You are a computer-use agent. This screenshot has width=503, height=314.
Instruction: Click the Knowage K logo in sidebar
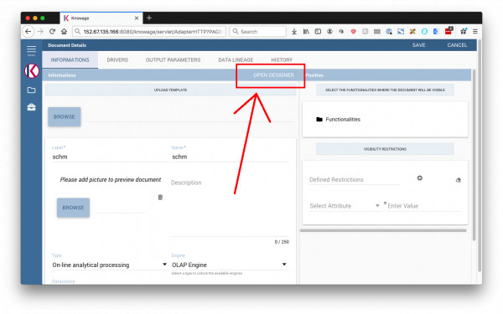coord(32,71)
